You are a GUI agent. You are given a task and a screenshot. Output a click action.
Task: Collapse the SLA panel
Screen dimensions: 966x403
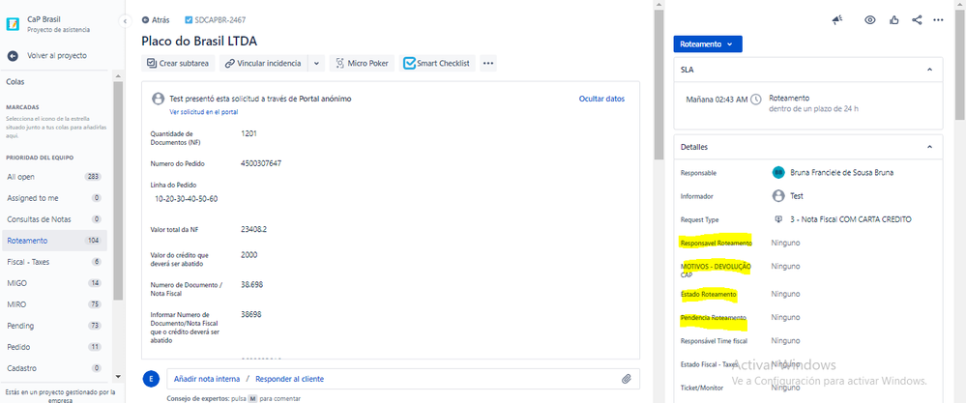[x=929, y=71]
